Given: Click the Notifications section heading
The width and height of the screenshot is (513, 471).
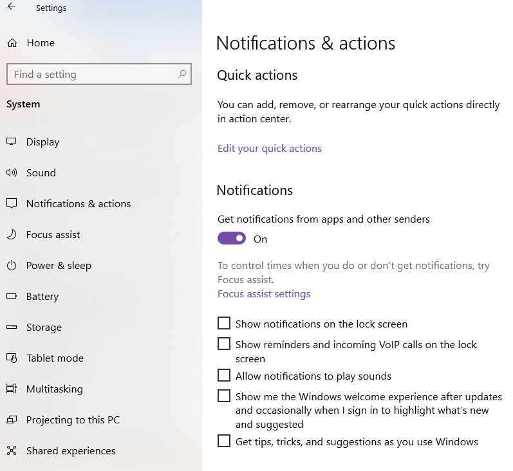Looking at the screenshot, I should (255, 190).
